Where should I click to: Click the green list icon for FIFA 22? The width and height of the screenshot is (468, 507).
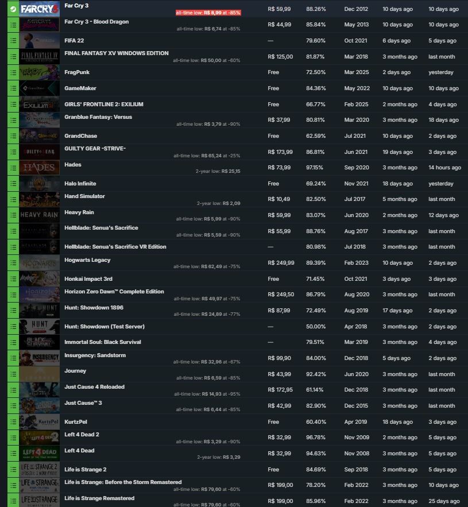point(13,40)
